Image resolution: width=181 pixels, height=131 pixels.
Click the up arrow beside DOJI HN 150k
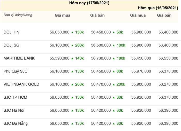72,32
